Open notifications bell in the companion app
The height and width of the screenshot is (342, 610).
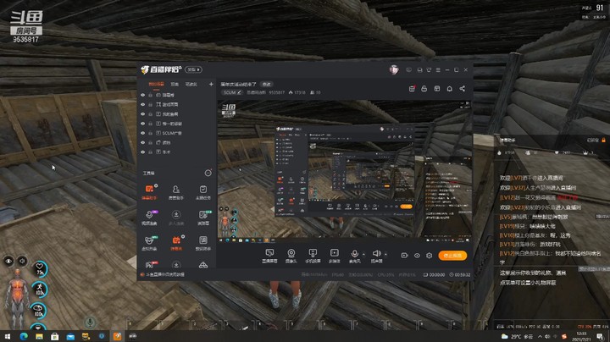point(449,89)
